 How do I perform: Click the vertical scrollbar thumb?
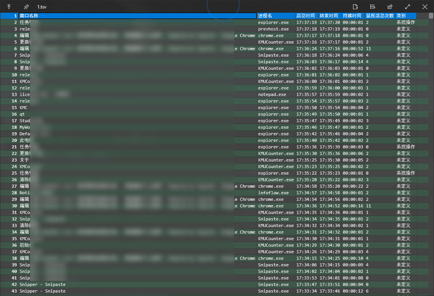click(431, 16)
